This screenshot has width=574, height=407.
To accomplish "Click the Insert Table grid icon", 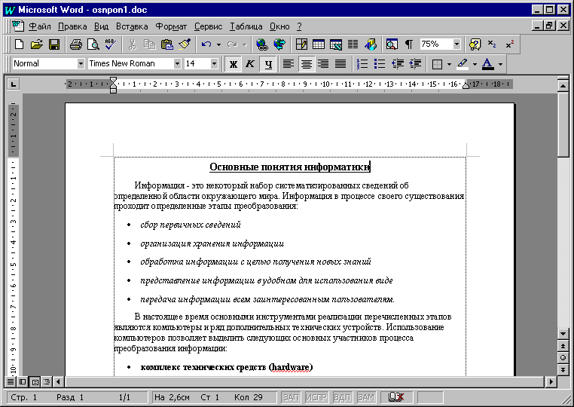I will (x=319, y=44).
